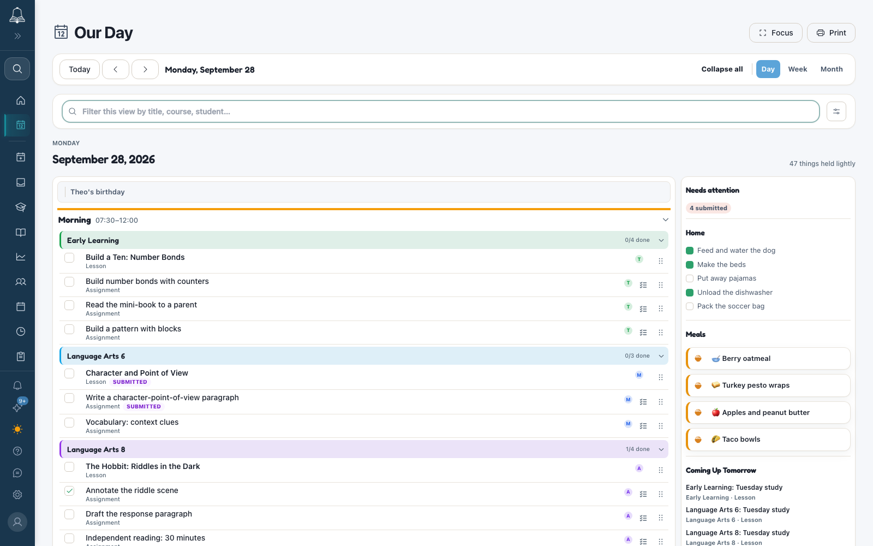Collapse the Early Learning group
This screenshot has height=546, width=873.
[x=661, y=240]
